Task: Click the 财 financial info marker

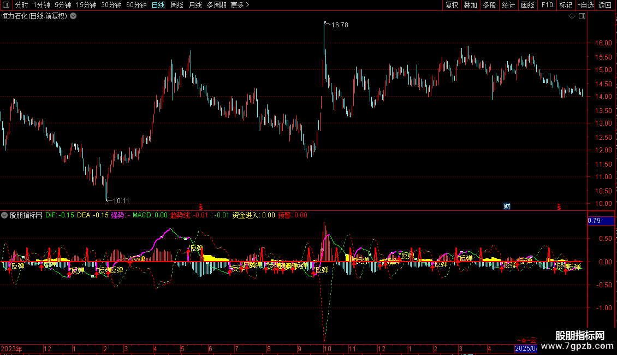Action: pyautogui.click(x=507, y=206)
